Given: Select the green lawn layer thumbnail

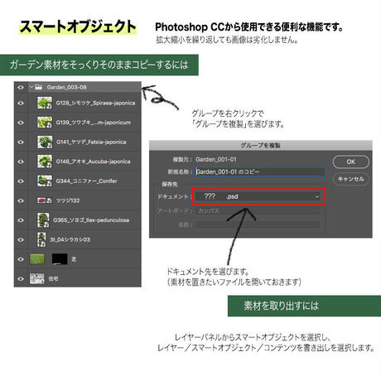Looking at the screenshot, I should click(37, 259).
